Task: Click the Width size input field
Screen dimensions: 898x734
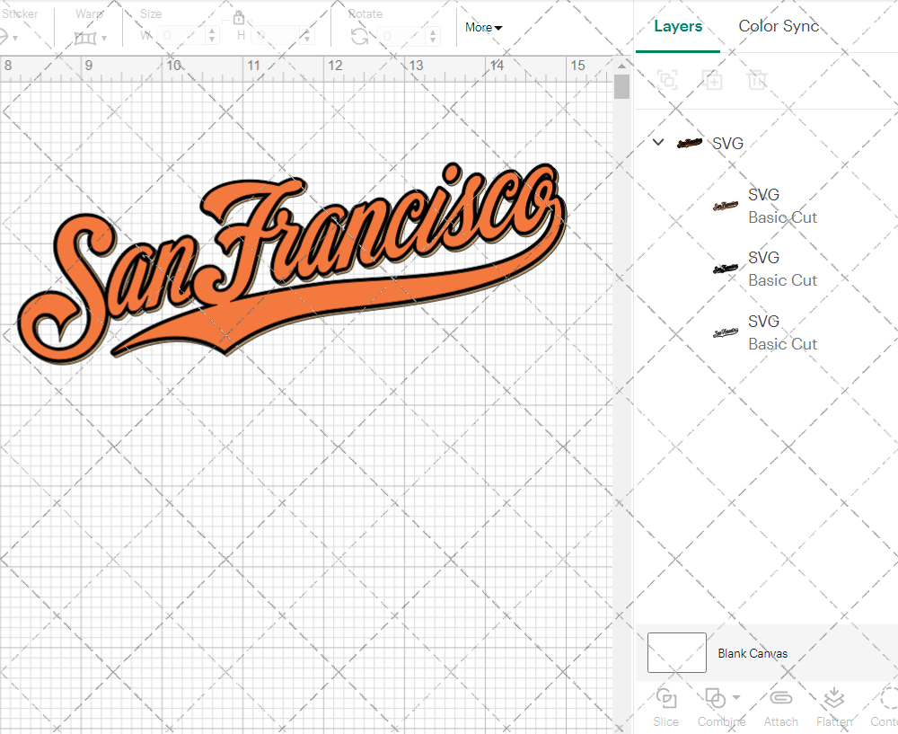Action: (x=181, y=36)
